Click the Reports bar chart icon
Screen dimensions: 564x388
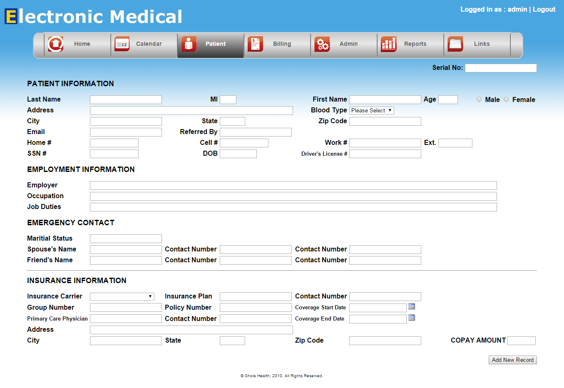[389, 43]
